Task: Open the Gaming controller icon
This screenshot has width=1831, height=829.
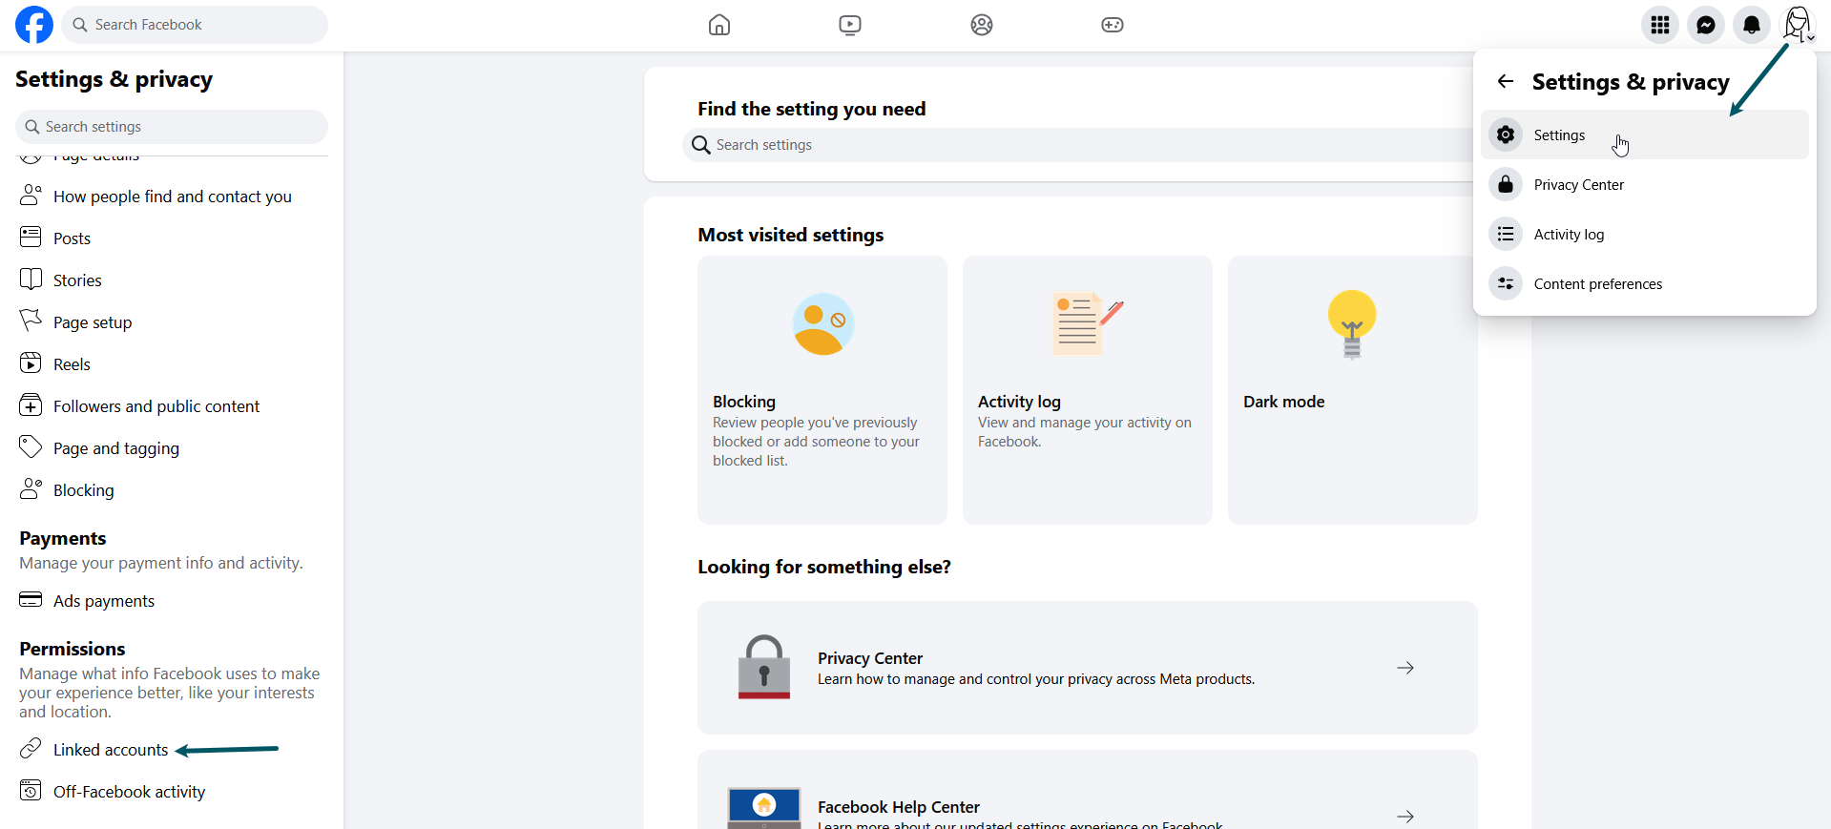Action: (x=1113, y=25)
